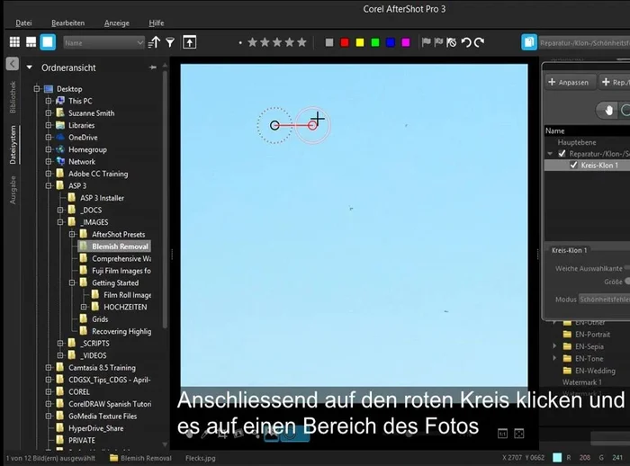Set rating to one star
Image resolution: width=630 pixels, height=466 pixels.
tap(252, 42)
